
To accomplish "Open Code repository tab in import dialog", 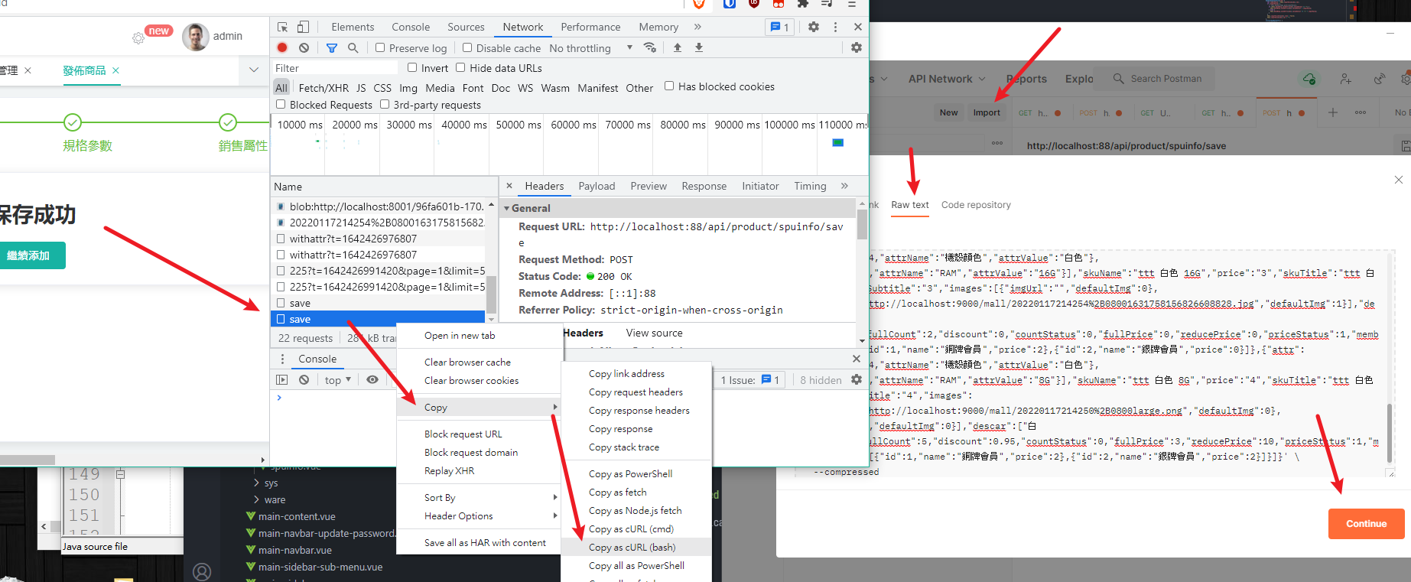I will [976, 205].
